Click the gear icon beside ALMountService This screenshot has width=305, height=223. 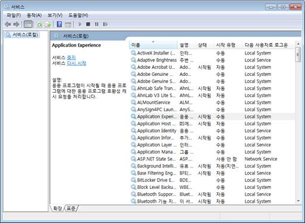point(133,102)
